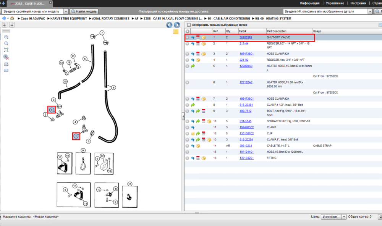Print the diagram using the printer icon
Viewport: 382px width, 226px height.
click(x=6, y=64)
